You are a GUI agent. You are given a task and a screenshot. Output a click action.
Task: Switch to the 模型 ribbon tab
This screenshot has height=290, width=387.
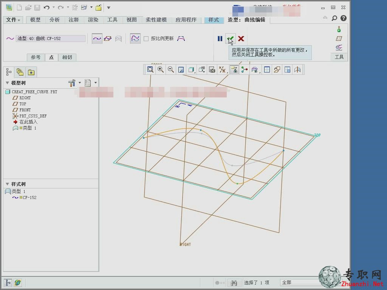[35, 20]
